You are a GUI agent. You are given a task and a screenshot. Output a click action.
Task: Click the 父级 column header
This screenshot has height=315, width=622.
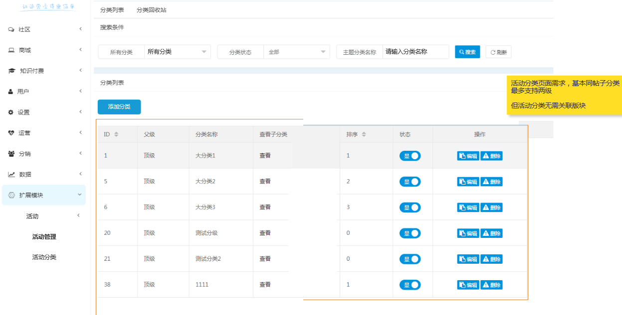pyautogui.click(x=149, y=135)
